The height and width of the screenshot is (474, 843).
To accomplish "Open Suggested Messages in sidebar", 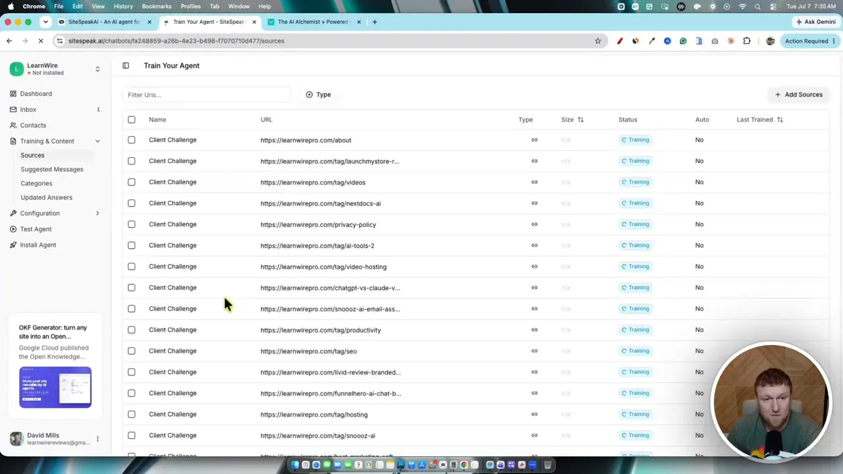I will pos(51,169).
